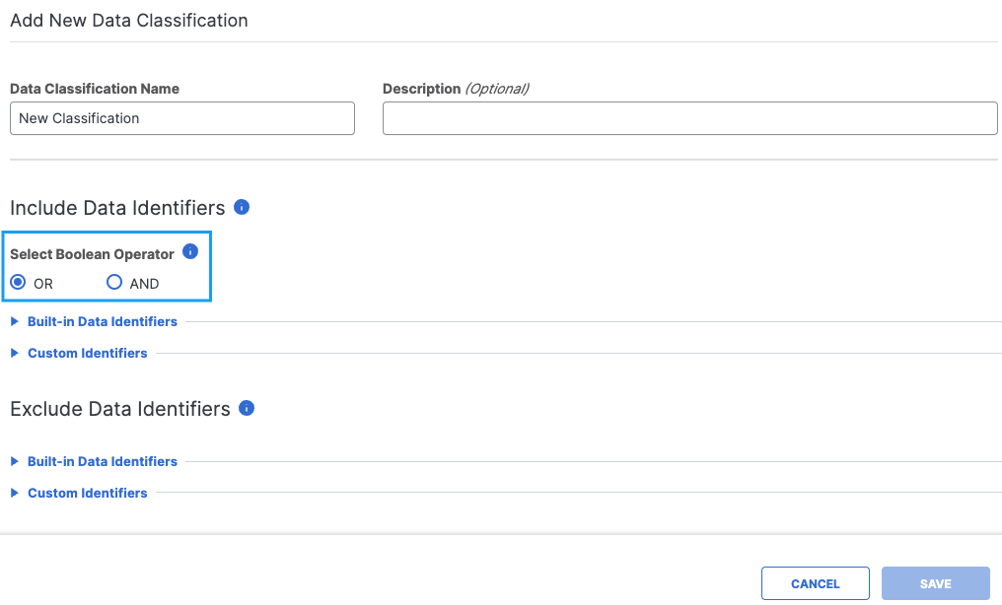Open Custom Identifiers label in Include section
The image size is (1002, 605).
(88, 353)
